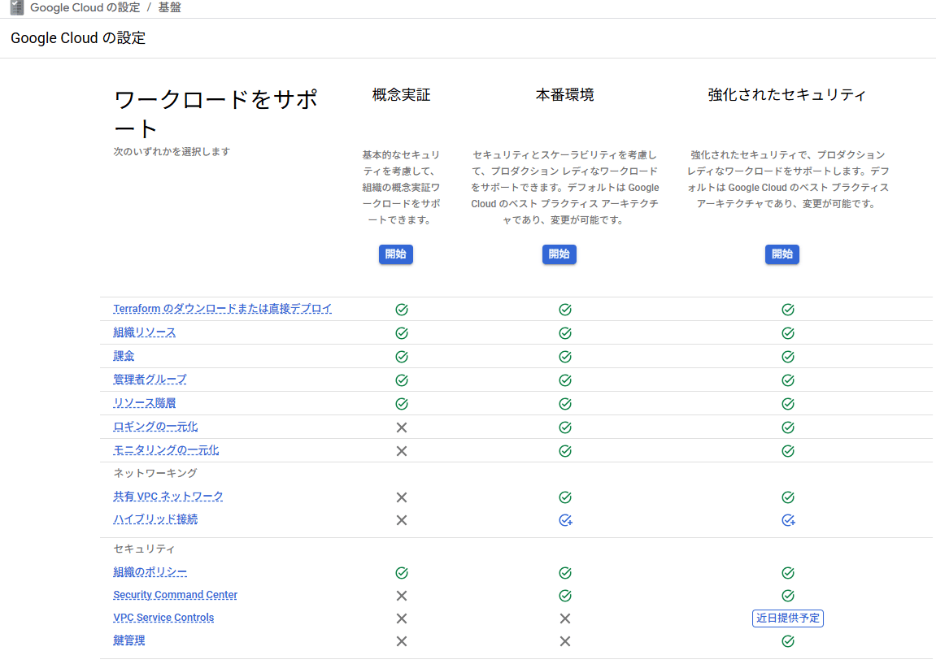Viewport: 936px width, 664px height.
Task: Click Security Command Center X icon under 概念実証
Action: click(x=402, y=596)
